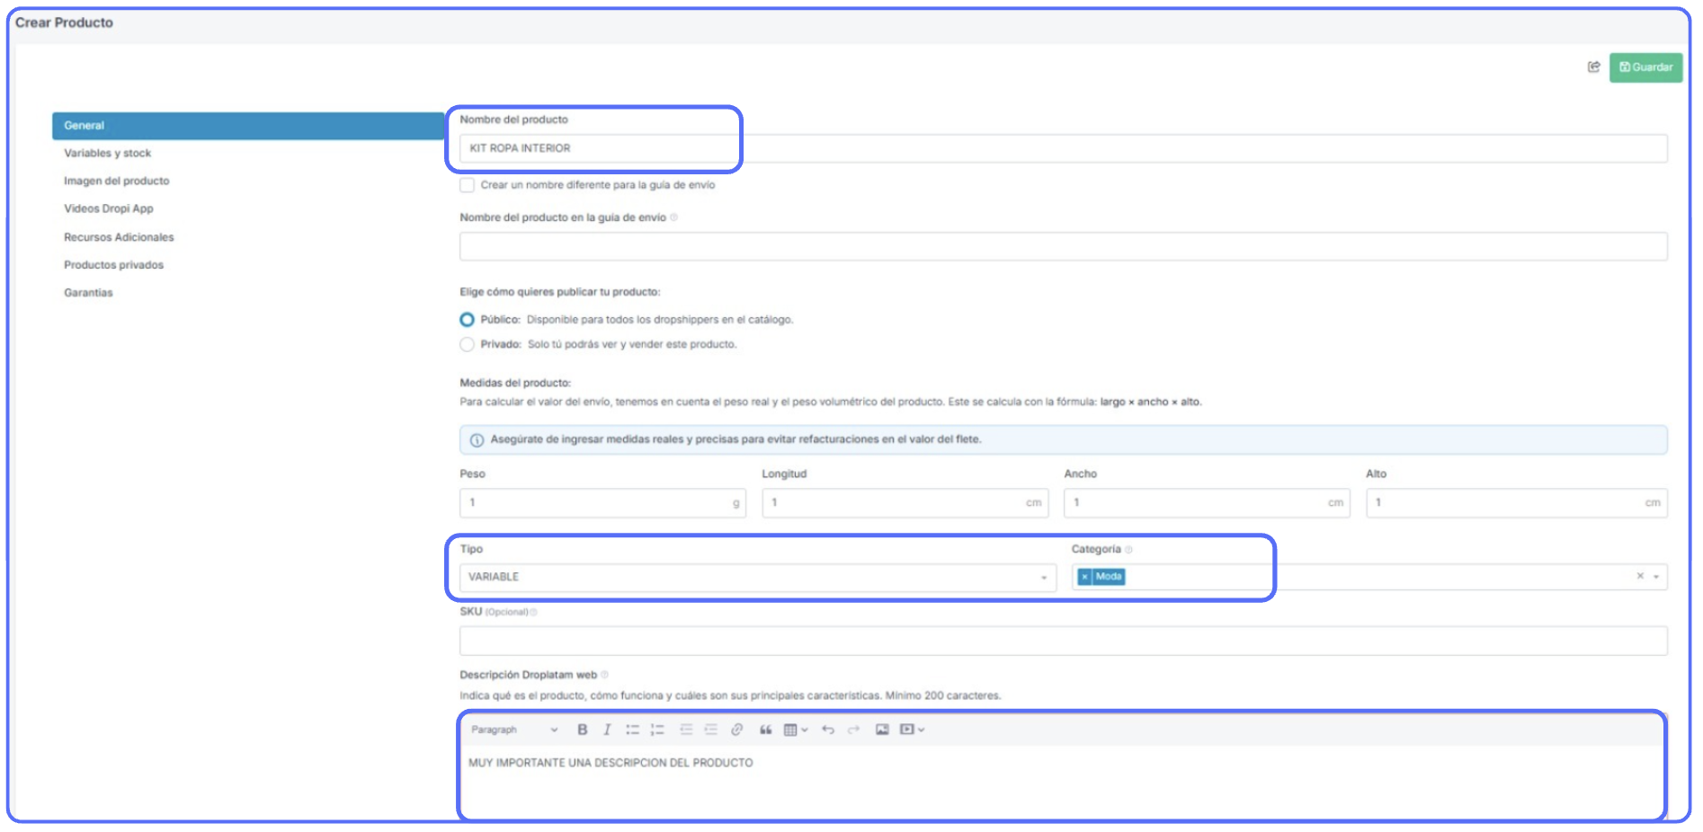
Task: Click the share icon beside Guardar
Action: (x=1593, y=67)
